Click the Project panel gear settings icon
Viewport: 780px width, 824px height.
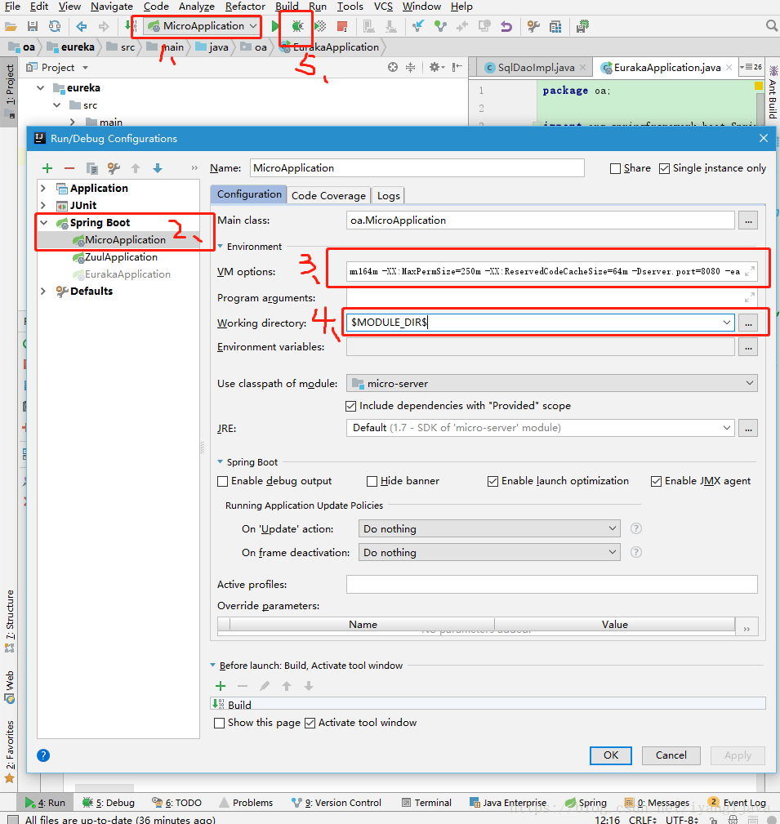[435, 67]
